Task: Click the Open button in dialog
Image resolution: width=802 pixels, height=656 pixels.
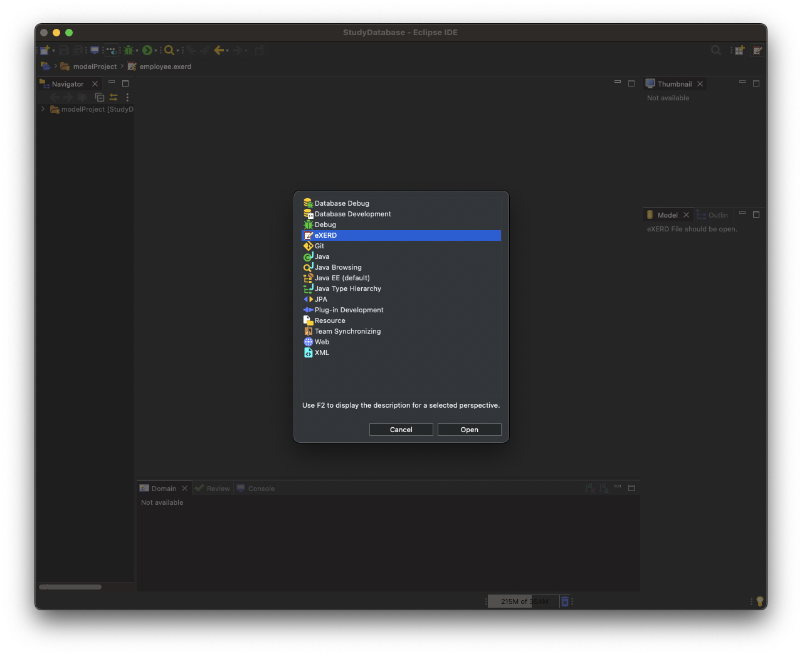Action: [469, 430]
